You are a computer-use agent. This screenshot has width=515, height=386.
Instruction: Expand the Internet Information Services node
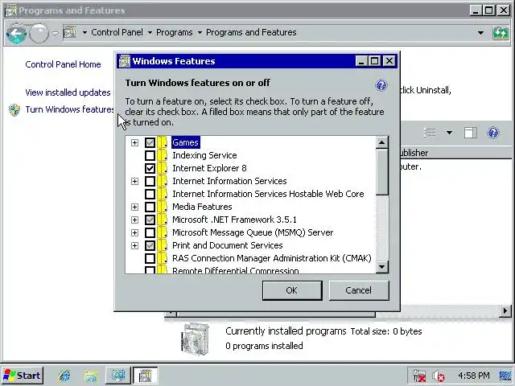(134, 181)
